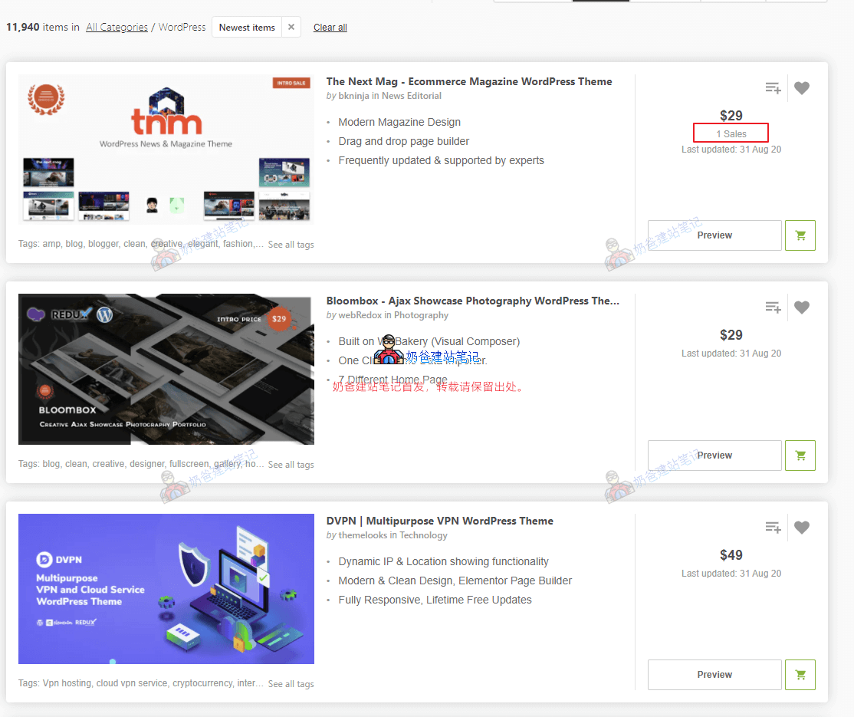
Task: Add DVPN theme to collection
Action: tap(773, 528)
